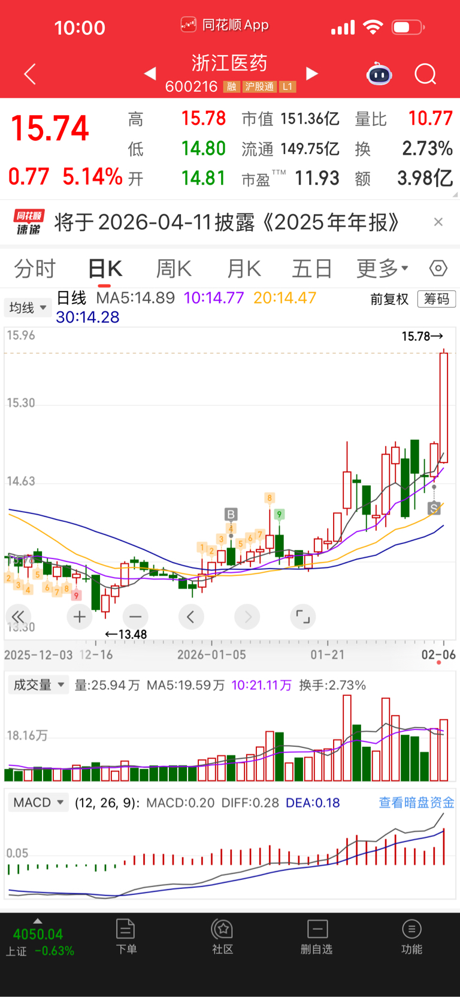
Task: Open 查看暗盘资金 link
Action: 416,803
